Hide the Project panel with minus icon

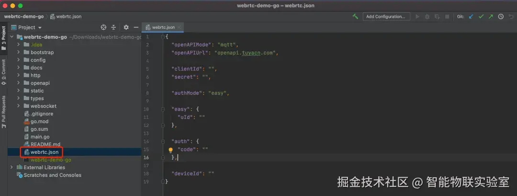pos(136,27)
